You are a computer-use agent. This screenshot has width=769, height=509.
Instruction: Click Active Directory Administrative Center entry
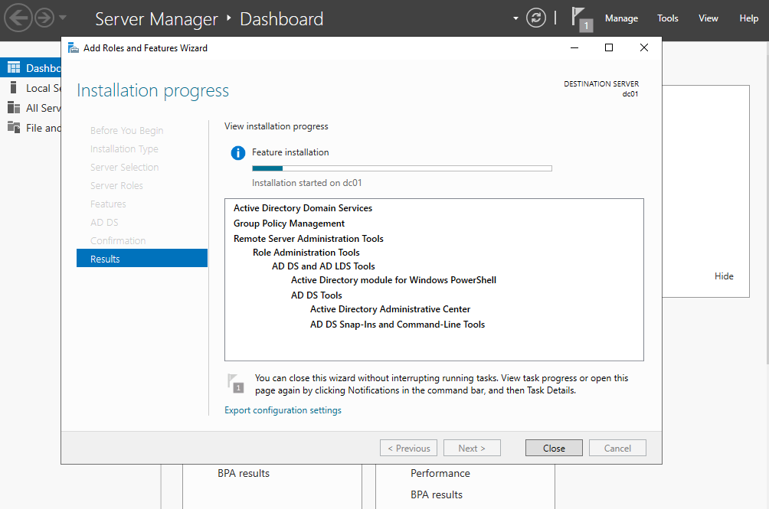390,309
